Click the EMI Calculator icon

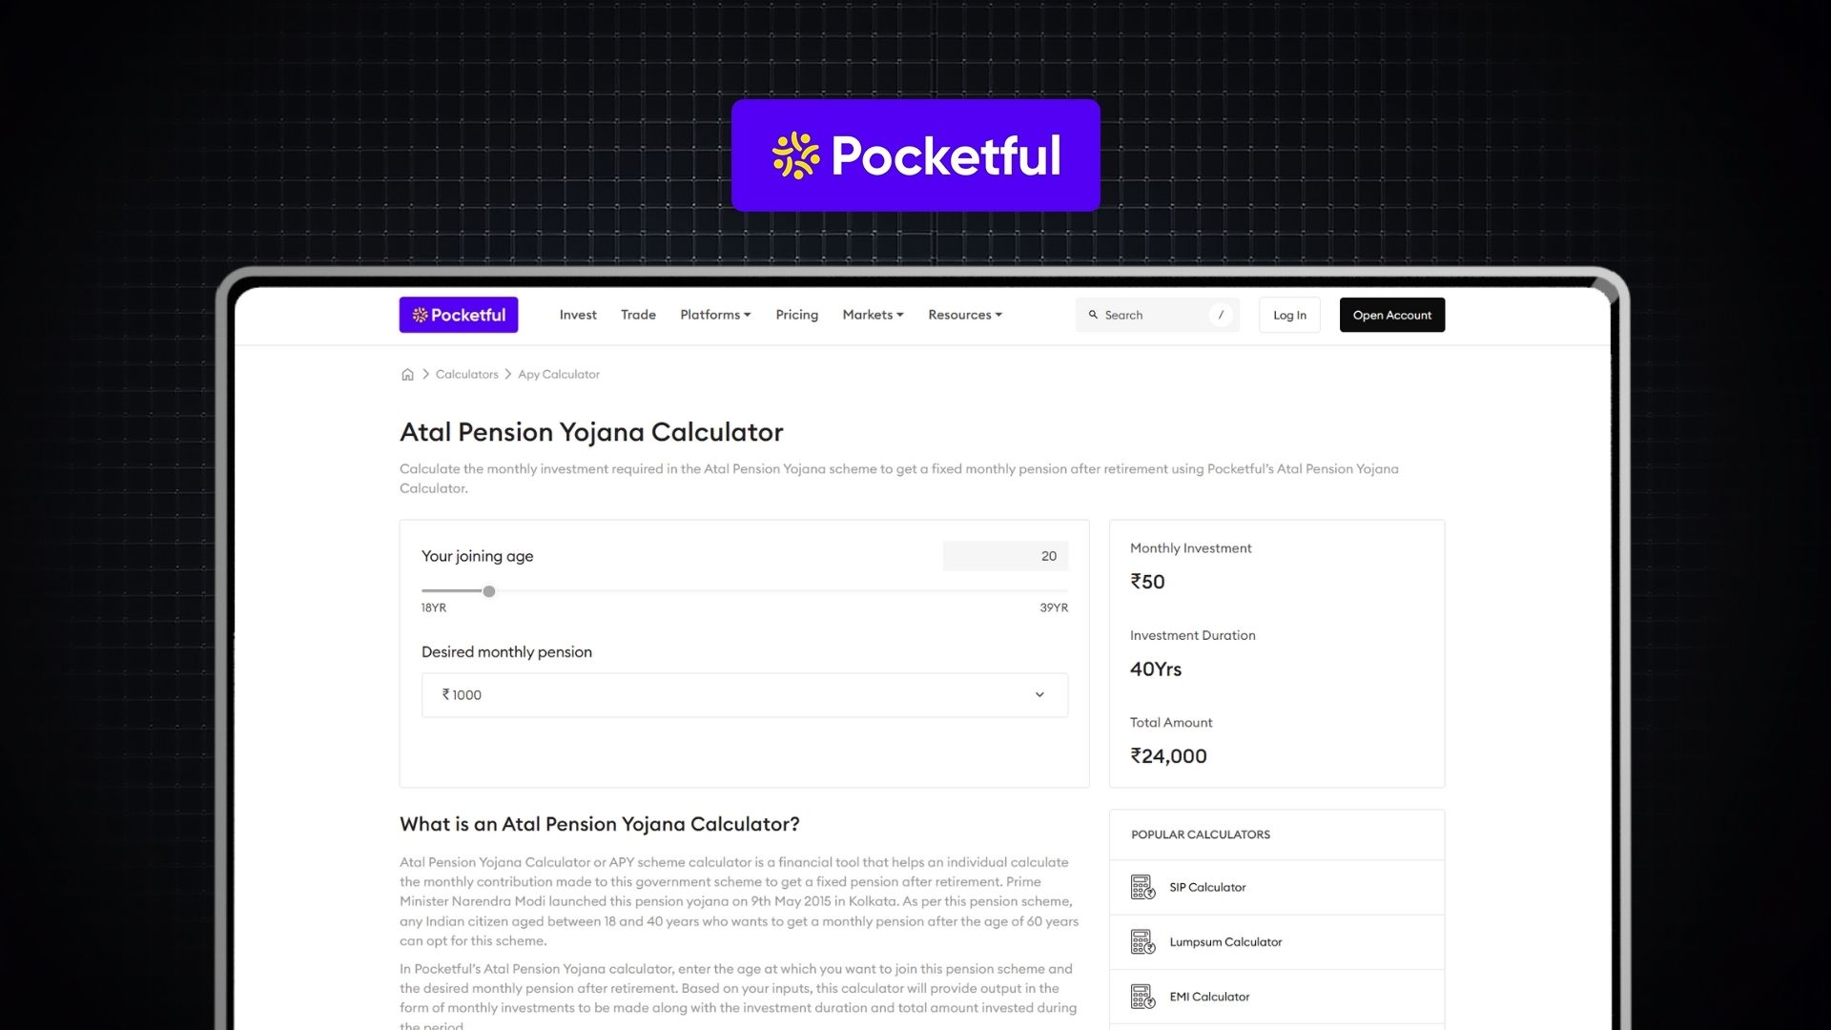point(1142,997)
